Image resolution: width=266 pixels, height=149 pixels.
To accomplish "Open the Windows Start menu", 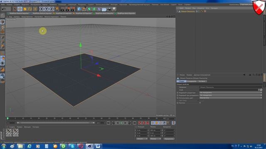I will (x=4, y=146).
